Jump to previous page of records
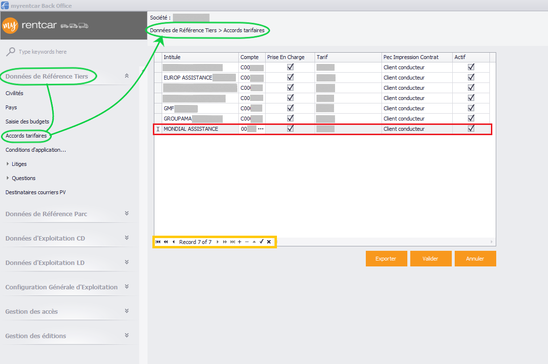Image resolution: width=548 pixels, height=364 pixels. 166,242
